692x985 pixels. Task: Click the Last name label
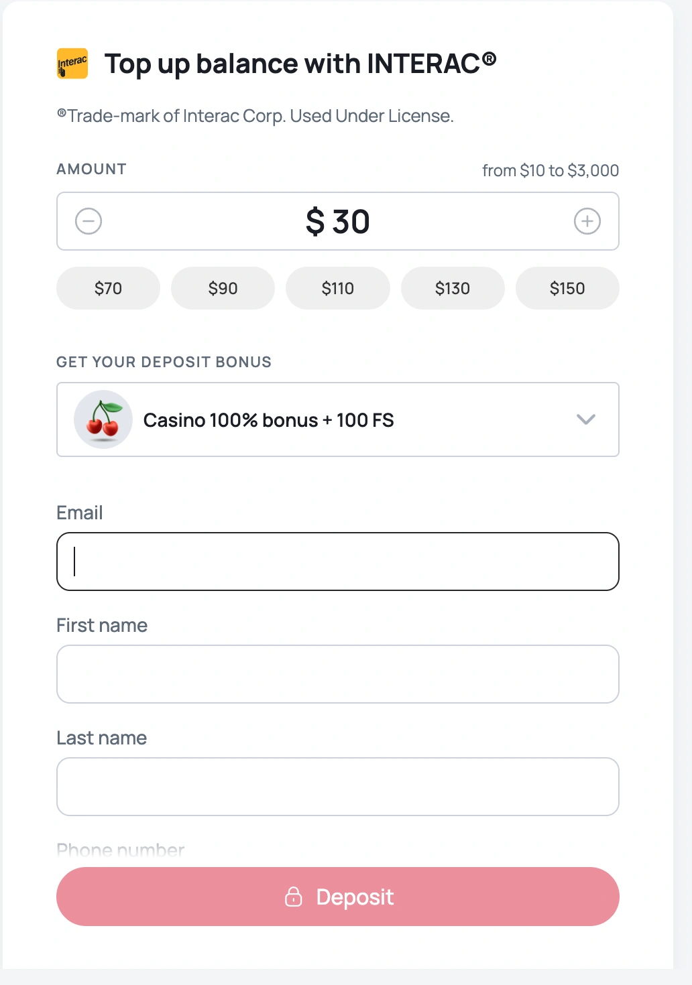pyautogui.click(x=102, y=738)
